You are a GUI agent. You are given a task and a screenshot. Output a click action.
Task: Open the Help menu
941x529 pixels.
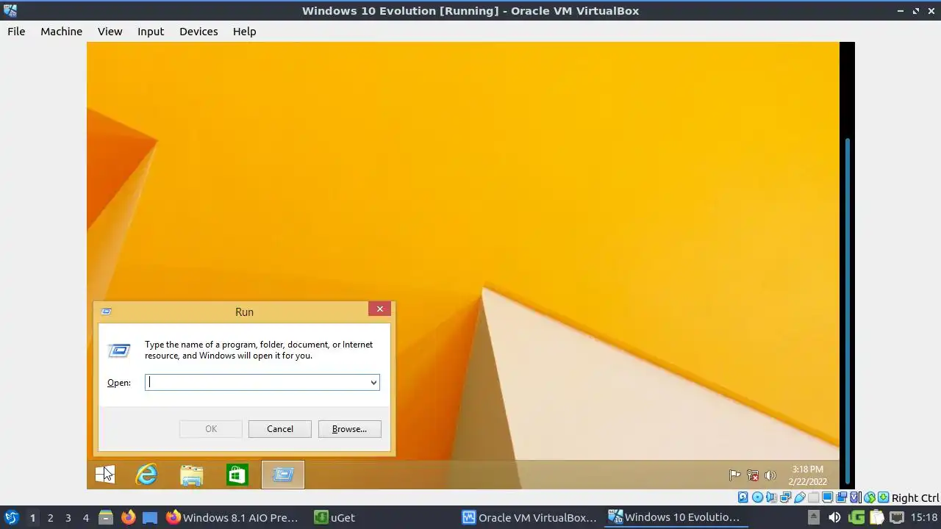pos(244,32)
